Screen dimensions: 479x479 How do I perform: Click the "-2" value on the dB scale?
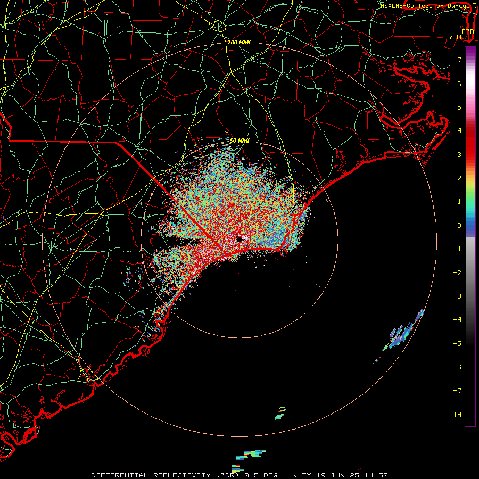(x=457, y=273)
